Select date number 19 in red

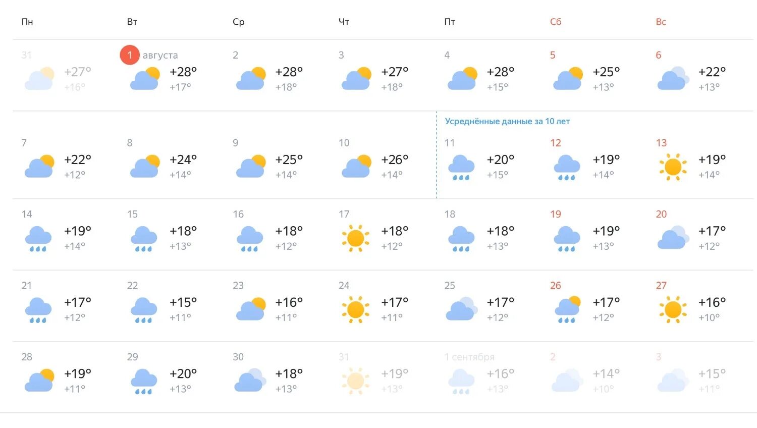(x=556, y=214)
